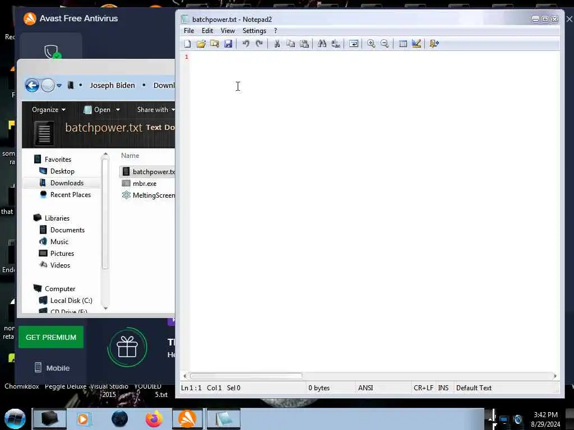Screen dimensions: 574x430
Task: Open the ? help menu
Action: pos(276,31)
